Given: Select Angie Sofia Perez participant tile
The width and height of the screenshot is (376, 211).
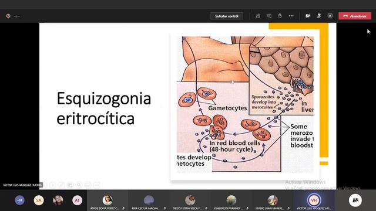Looking at the screenshot, I should click(x=108, y=200).
